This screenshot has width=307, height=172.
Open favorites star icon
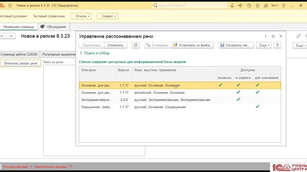(258, 5)
